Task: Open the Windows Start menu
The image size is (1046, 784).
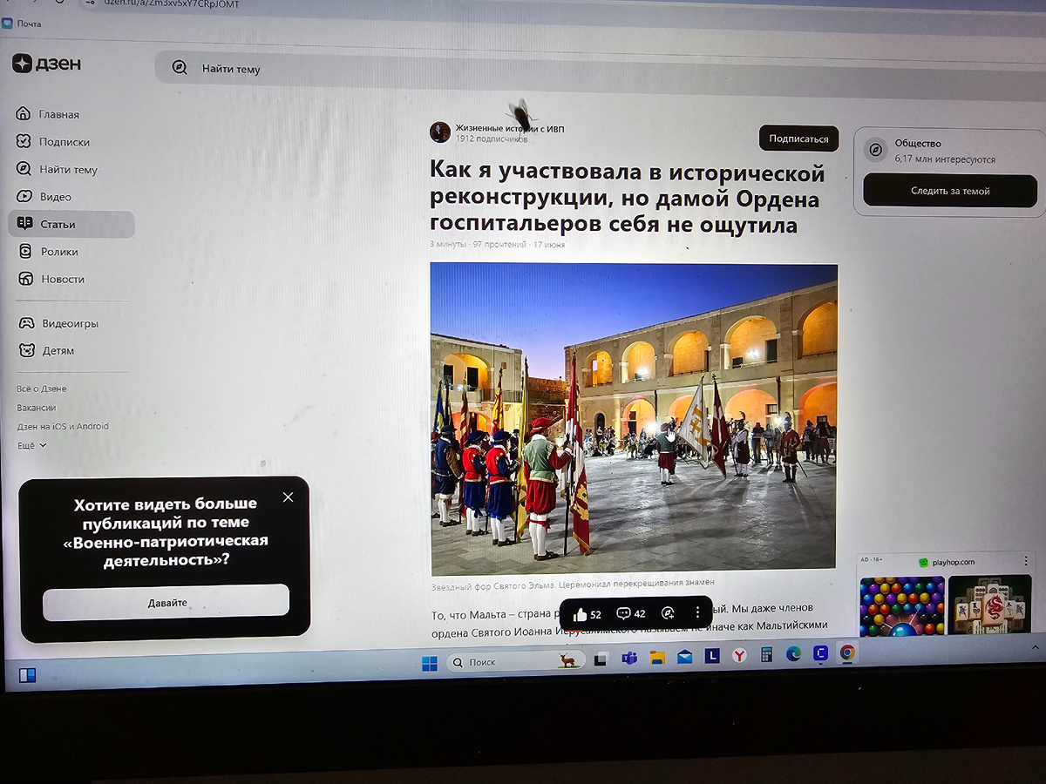Action: [430, 663]
